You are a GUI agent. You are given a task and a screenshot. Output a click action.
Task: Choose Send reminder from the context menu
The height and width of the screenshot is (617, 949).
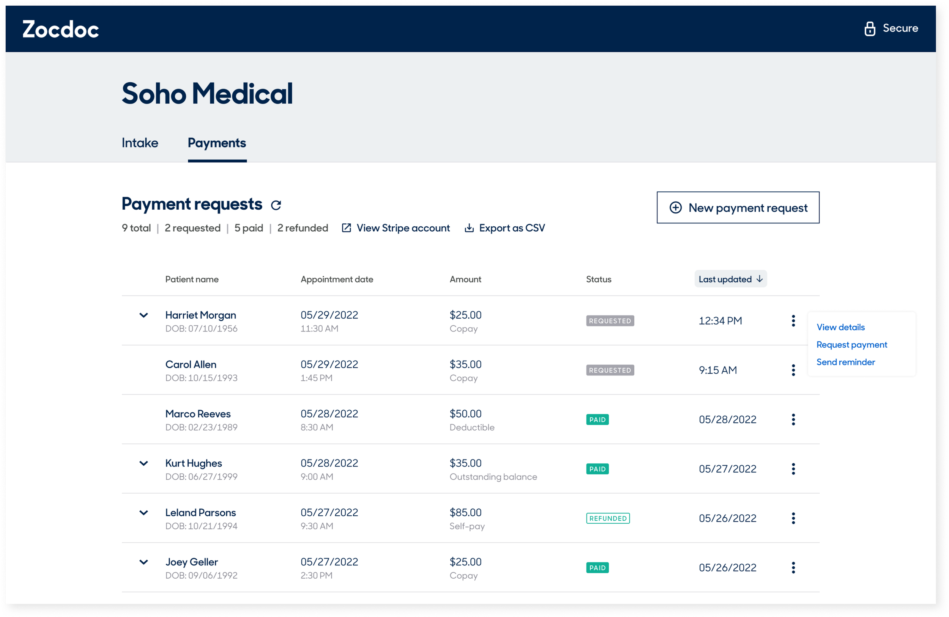coord(845,362)
